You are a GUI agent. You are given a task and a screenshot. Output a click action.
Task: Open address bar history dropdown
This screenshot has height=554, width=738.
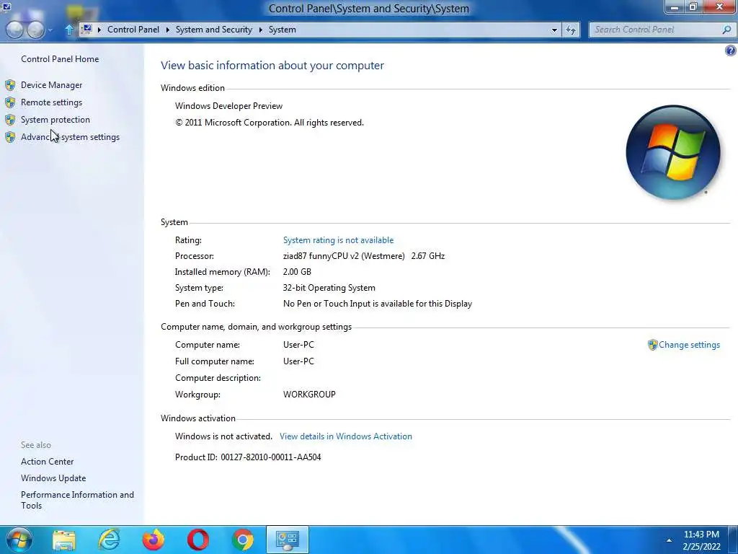pyautogui.click(x=554, y=30)
